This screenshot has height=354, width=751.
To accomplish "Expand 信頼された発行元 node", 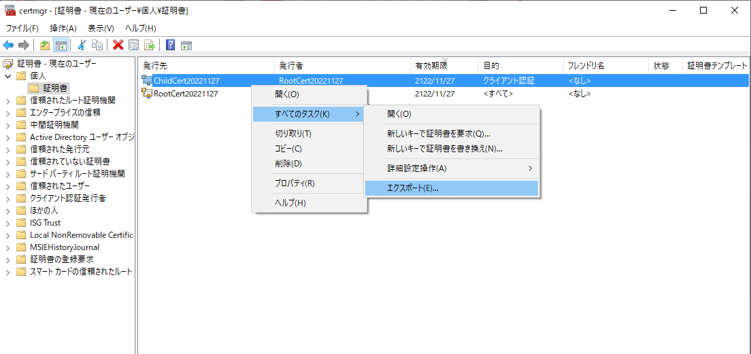I will pos(7,149).
